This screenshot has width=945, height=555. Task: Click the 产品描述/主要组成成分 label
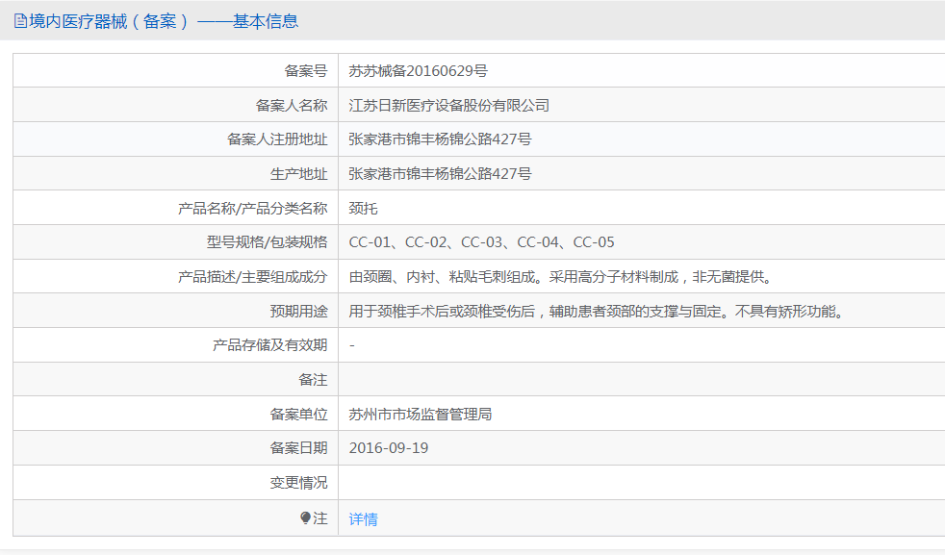252,277
